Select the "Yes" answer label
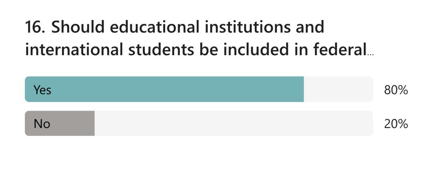Image resolution: width=445 pixels, height=189 pixels. pos(42,90)
